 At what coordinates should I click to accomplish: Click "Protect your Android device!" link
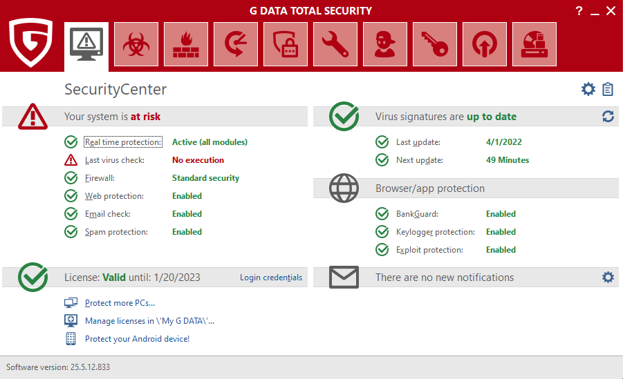[x=137, y=339]
